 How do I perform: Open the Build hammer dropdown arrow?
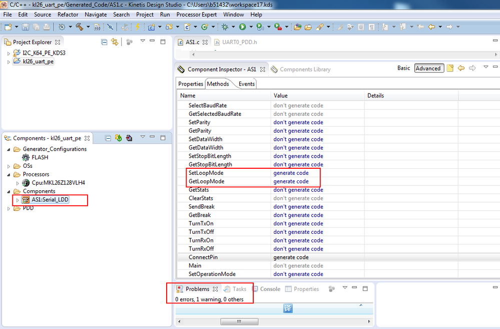88,27
